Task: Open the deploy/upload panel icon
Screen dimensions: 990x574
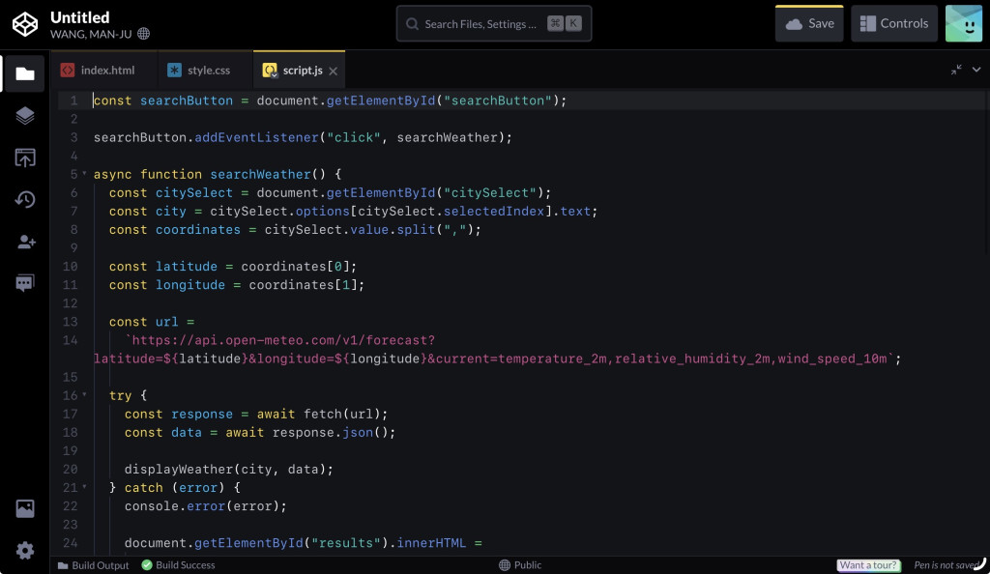Action: click(24, 158)
